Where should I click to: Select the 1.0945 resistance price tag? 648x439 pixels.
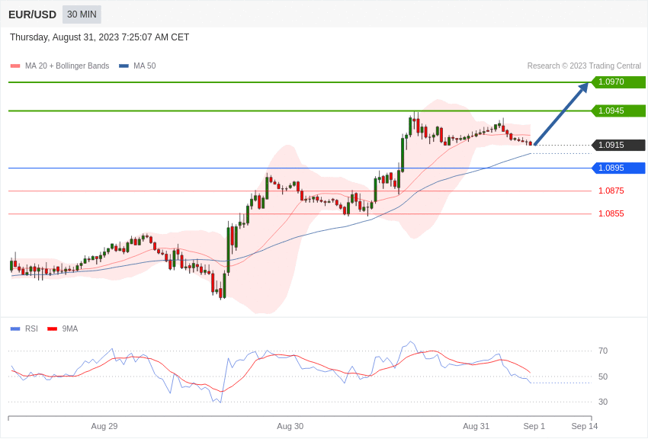click(619, 111)
